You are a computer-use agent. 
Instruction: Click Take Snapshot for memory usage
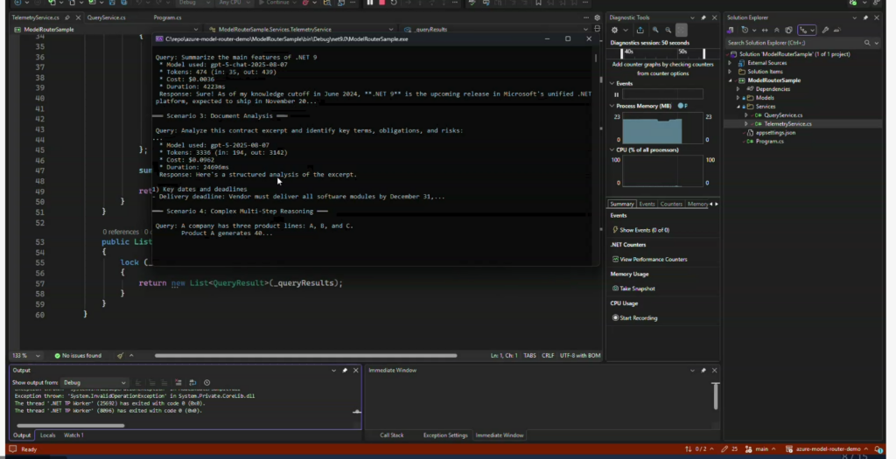pyautogui.click(x=637, y=289)
